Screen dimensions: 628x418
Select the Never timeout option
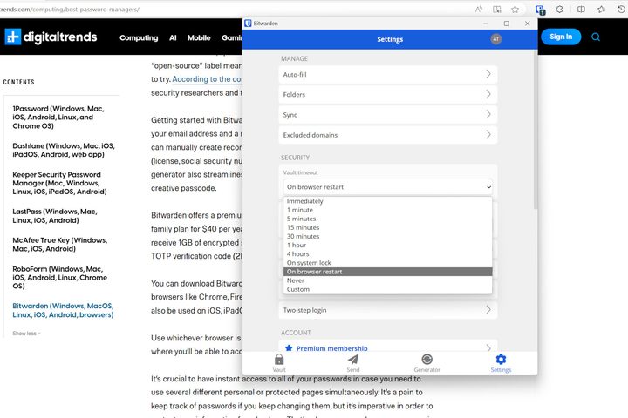click(x=387, y=280)
